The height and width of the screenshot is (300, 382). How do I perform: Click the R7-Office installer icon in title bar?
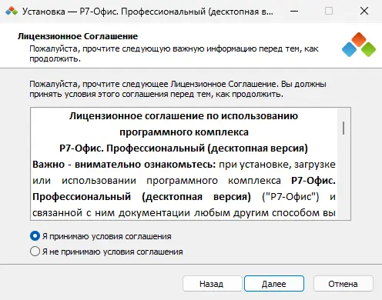pos(12,12)
